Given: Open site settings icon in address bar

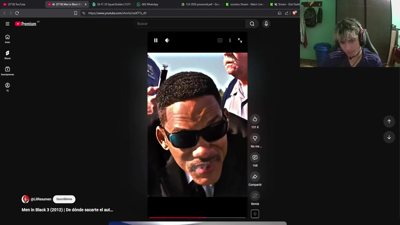Looking at the screenshot, I should [84, 13].
